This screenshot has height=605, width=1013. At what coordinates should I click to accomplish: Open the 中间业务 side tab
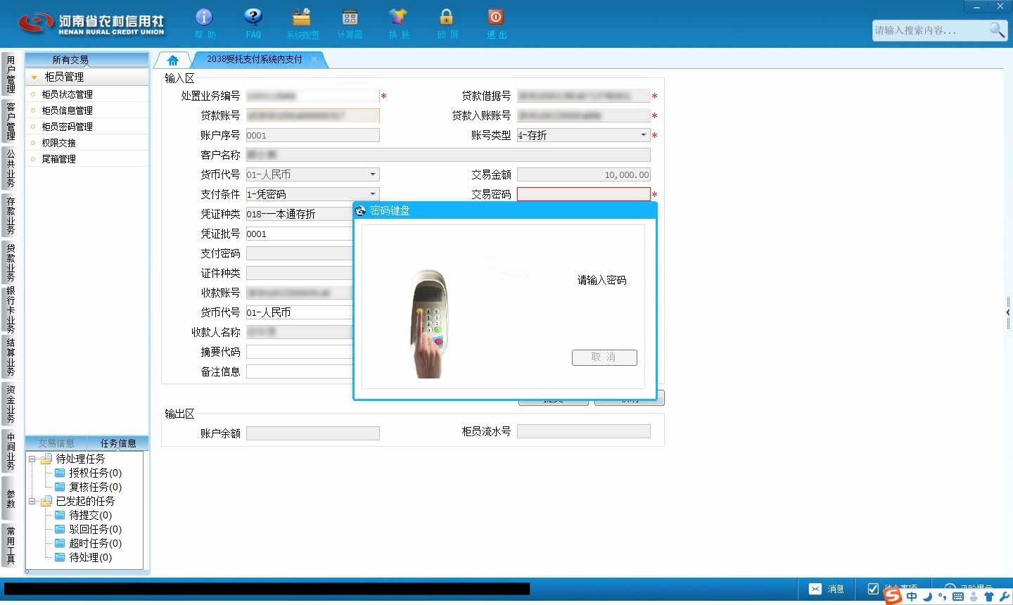(10, 451)
